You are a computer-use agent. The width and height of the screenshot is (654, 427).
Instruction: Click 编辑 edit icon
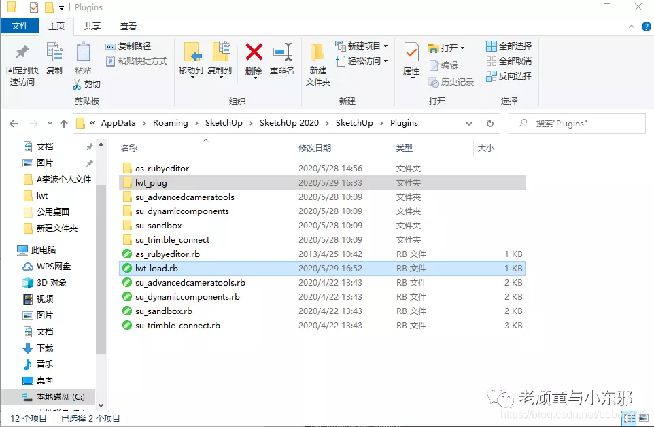[434, 65]
